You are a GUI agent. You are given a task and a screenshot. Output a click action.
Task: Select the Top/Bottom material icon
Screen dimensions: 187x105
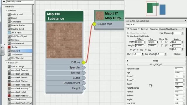9,55
